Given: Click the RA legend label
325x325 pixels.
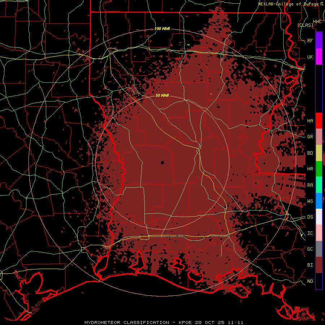Looking at the screenshot, I should tap(310, 185).
